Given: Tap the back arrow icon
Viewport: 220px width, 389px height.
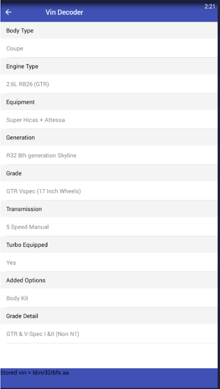Looking at the screenshot, I should (8, 12).
